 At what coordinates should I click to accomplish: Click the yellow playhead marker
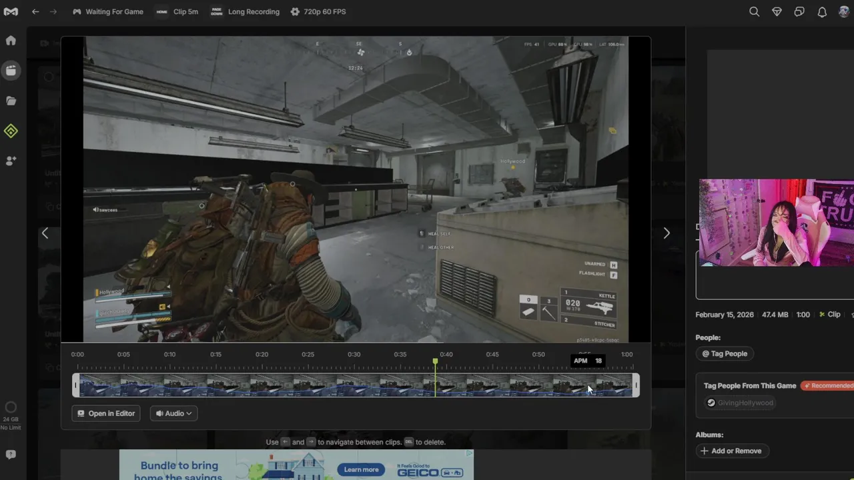[x=435, y=362]
